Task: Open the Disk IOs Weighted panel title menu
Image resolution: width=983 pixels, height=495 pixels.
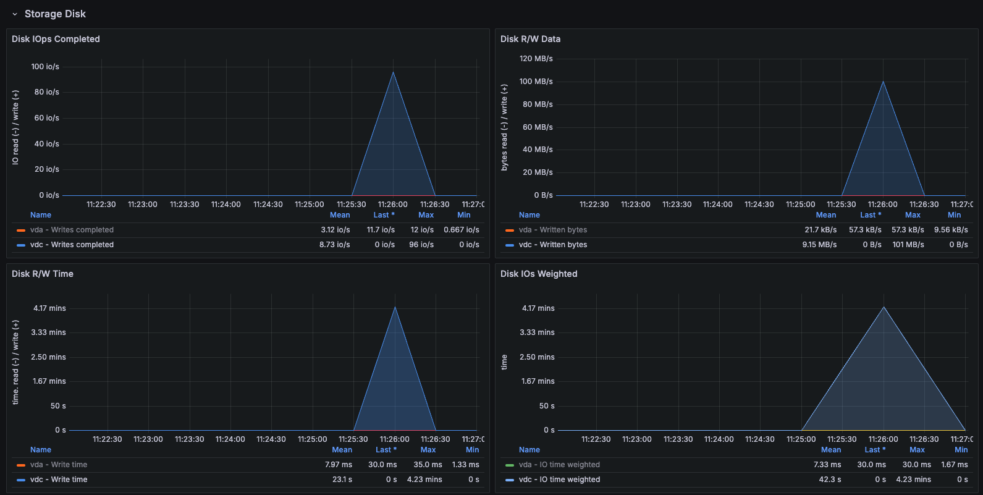Action: [x=539, y=274]
